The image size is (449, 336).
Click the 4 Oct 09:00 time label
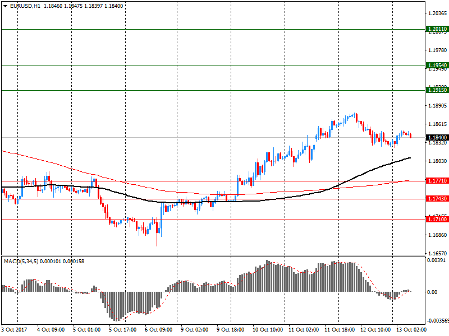click(x=51, y=330)
